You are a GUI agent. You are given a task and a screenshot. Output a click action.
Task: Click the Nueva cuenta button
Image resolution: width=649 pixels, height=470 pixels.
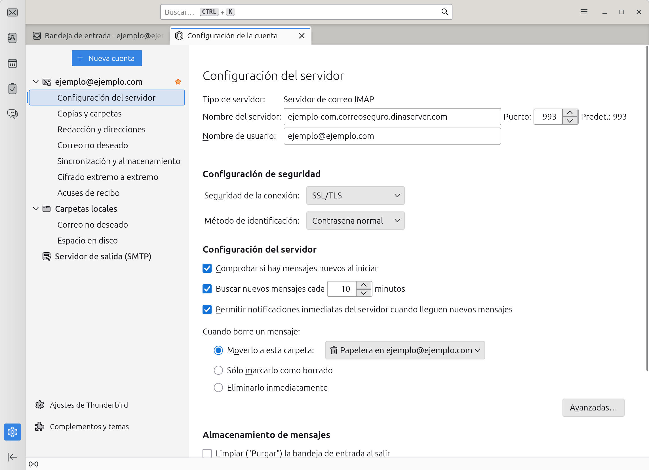click(x=107, y=58)
